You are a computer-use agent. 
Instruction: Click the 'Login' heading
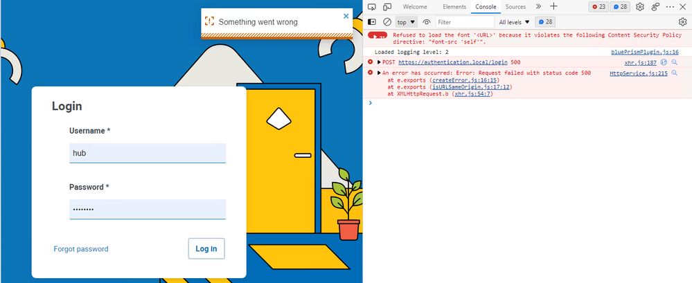point(67,107)
